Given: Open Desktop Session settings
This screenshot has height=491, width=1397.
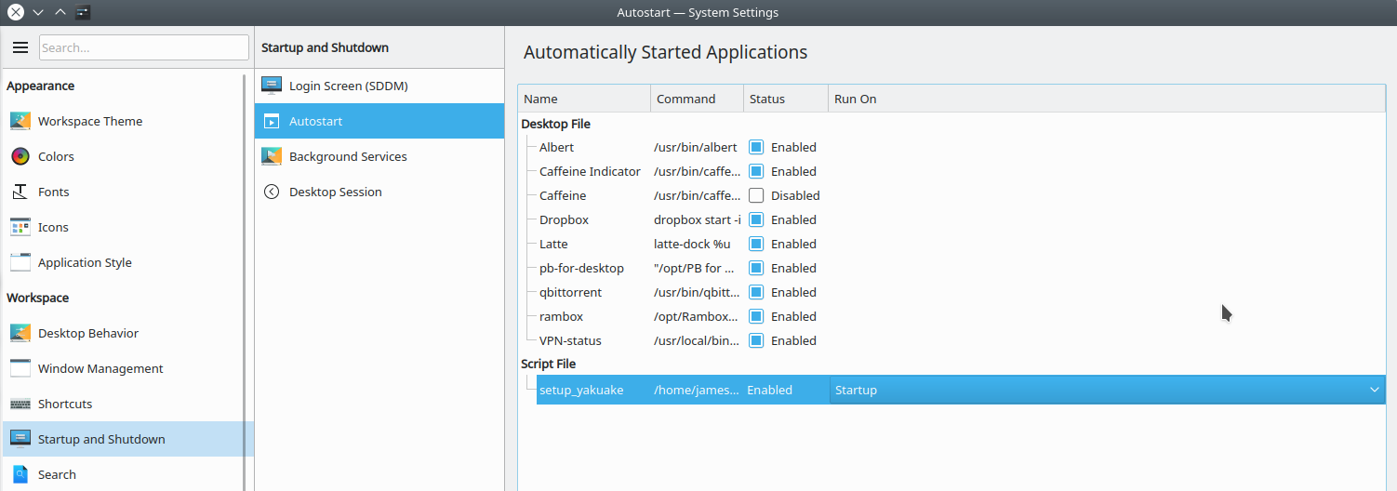Looking at the screenshot, I should click(x=335, y=192).
